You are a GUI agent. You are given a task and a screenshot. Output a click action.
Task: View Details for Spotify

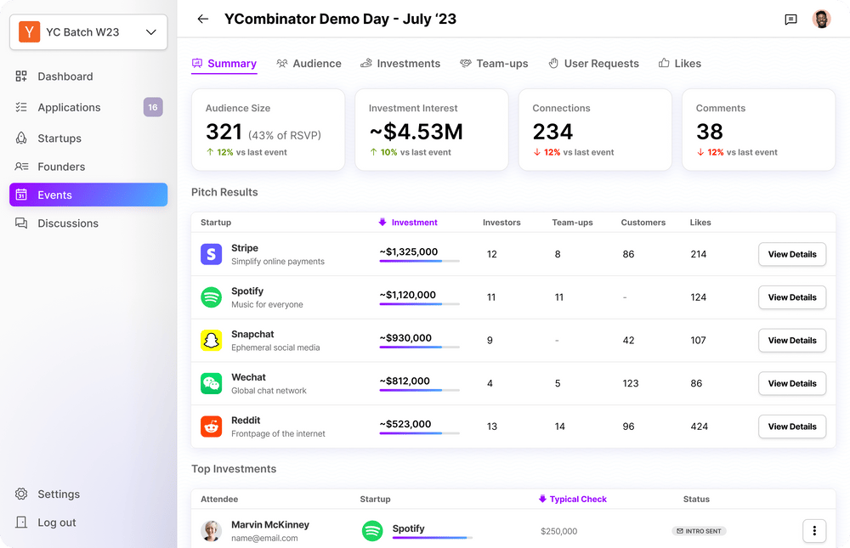click(792, 297)
